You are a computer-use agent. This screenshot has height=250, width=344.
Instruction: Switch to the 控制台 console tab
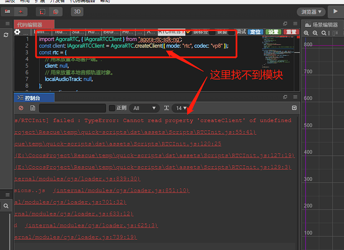pos(34,98)
